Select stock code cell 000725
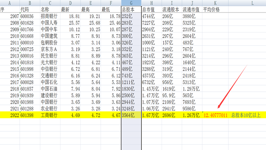The height and width of the screenshot is (150, 266). coord(30,49)
